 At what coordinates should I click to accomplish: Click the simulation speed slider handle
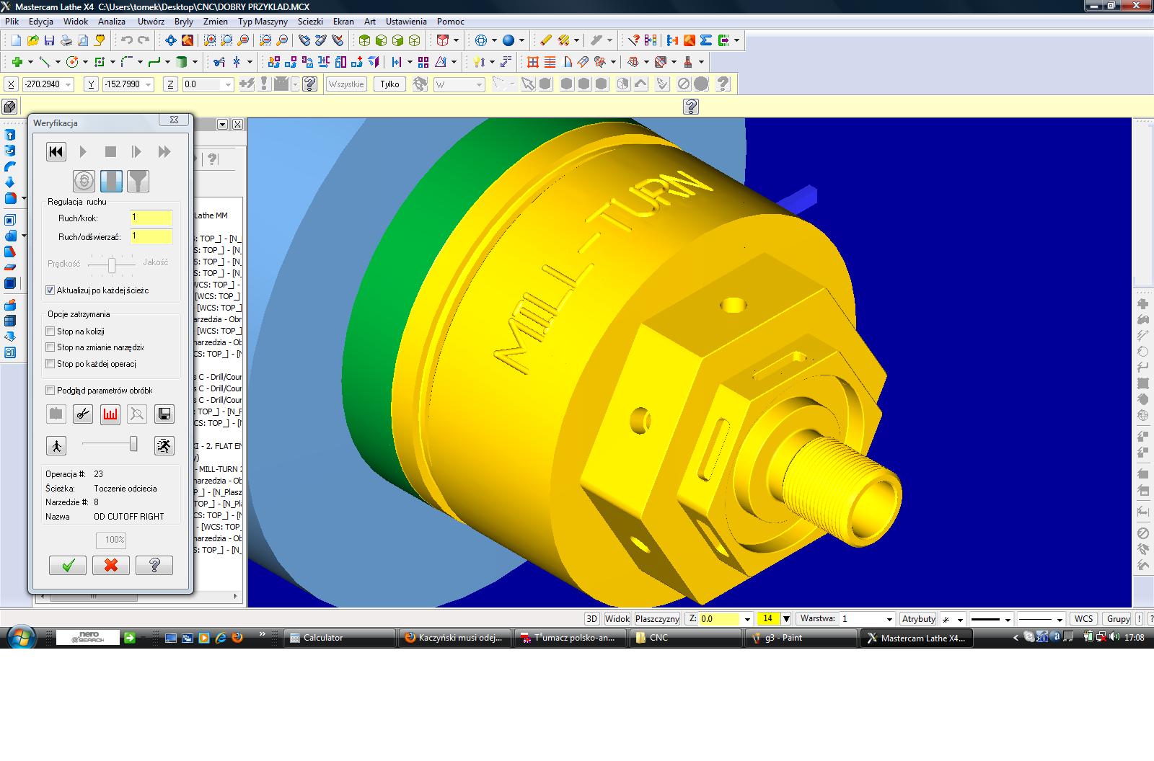(x=133, y=444)
